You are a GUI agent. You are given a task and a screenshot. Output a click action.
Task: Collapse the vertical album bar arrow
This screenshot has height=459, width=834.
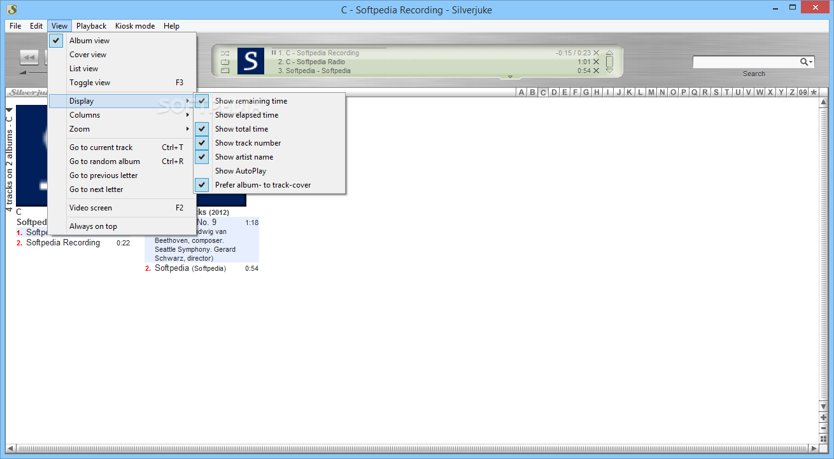(9, 110)
